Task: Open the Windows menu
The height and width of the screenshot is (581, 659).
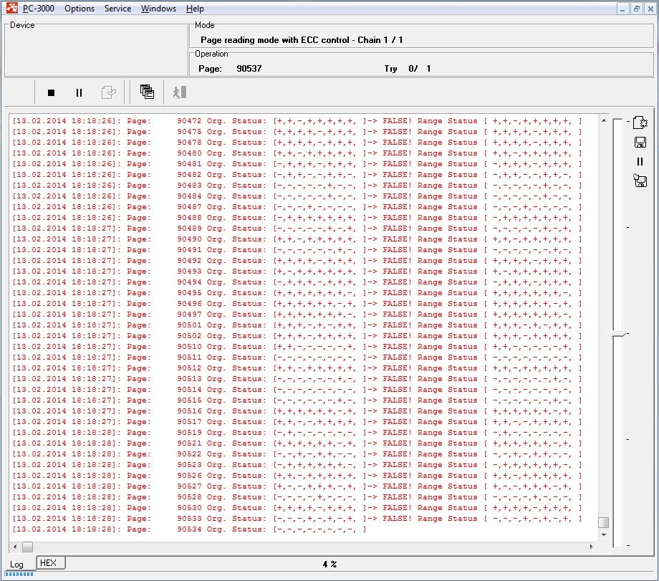Action: pos(158,9)
